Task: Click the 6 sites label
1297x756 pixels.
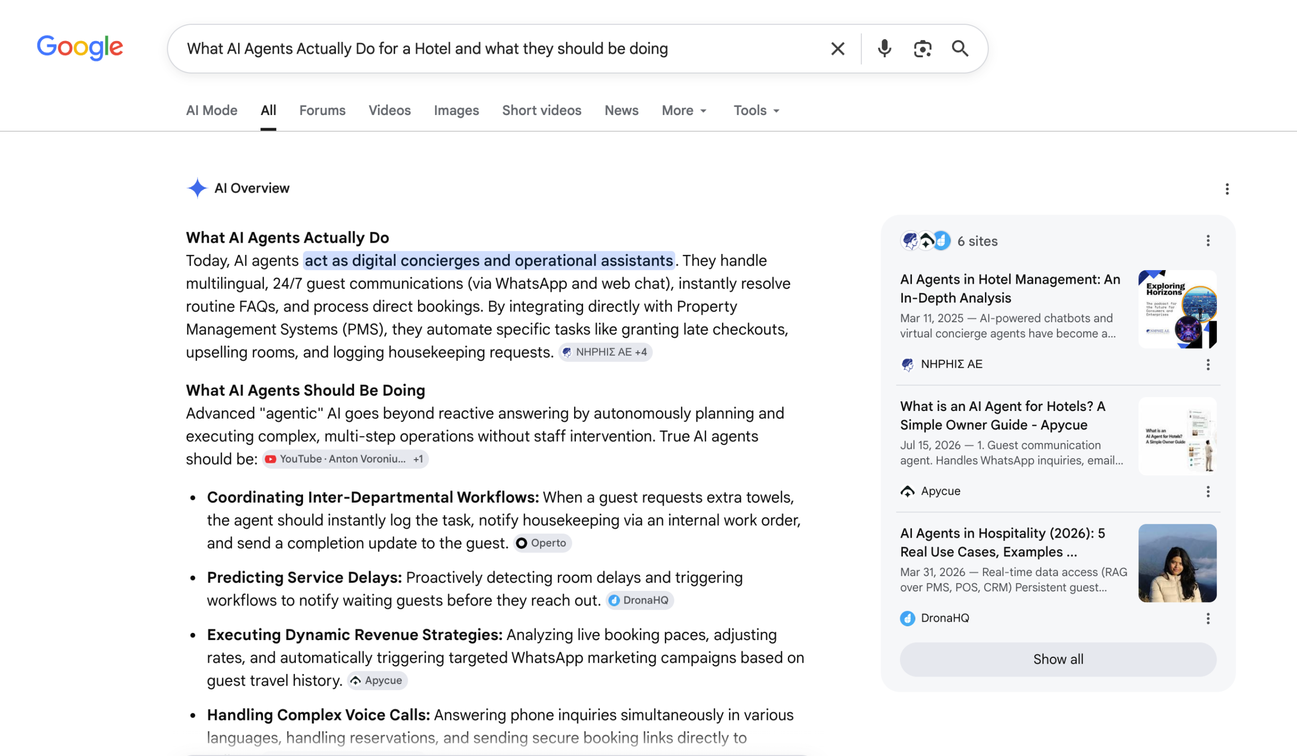Action: pyautogui.click(x=977, y=241)
